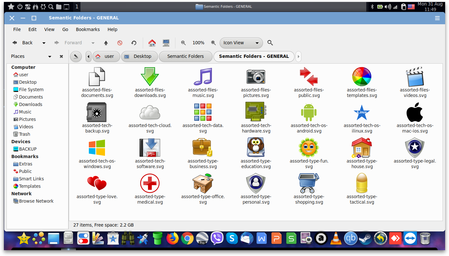Viewport: 449px width, 256px height.
Task: Select assorted-type-medical.svg red cross
Action: coord(150,183)
